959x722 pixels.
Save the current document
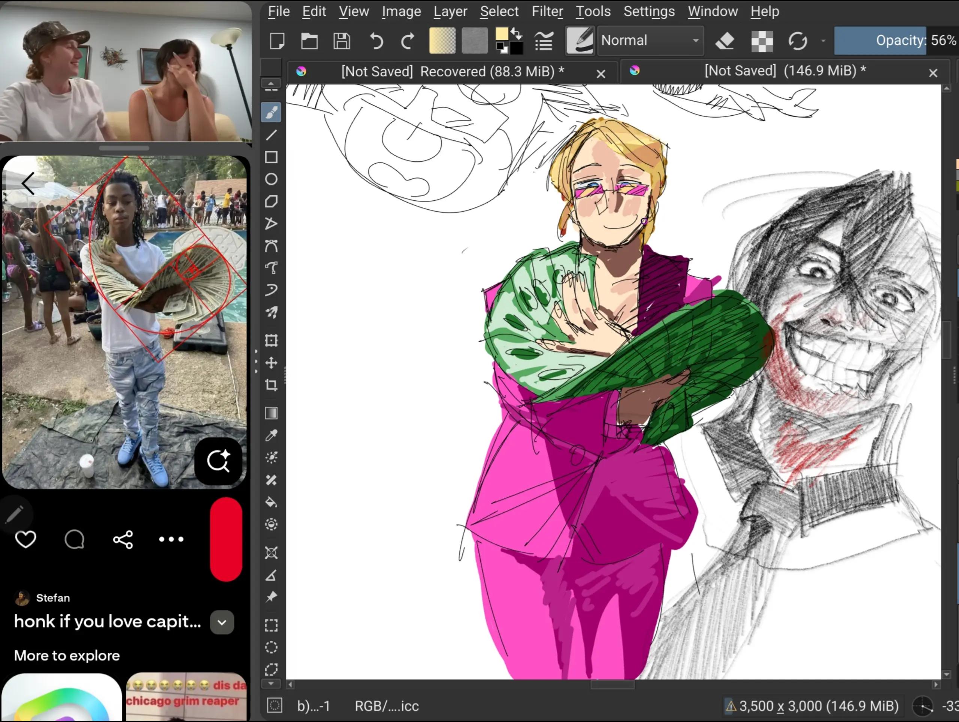(342, 41)
